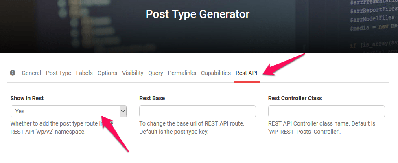Show the Permalinks tab
This screenshot has width=398, height=163.
pyautogui.click(x=182, y=73)
